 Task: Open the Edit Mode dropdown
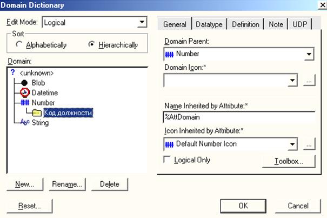(x=142, y=22)
